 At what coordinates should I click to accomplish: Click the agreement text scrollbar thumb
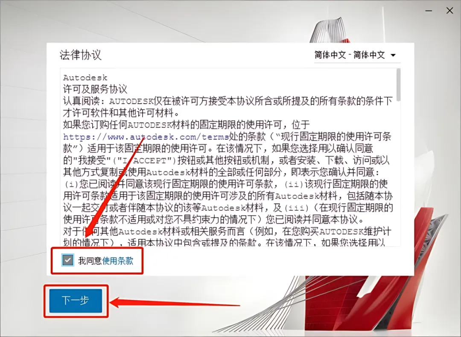tap(398, 84)
